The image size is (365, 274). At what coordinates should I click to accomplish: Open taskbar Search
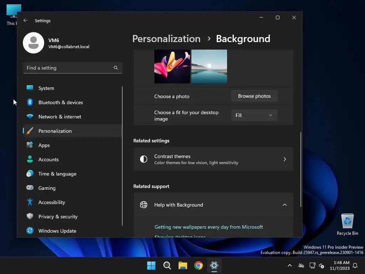167,265
